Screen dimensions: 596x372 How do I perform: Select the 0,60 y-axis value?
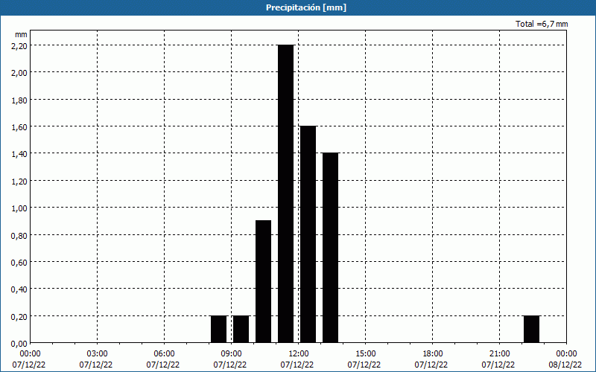pyautogui.click(x=19, y=263)
